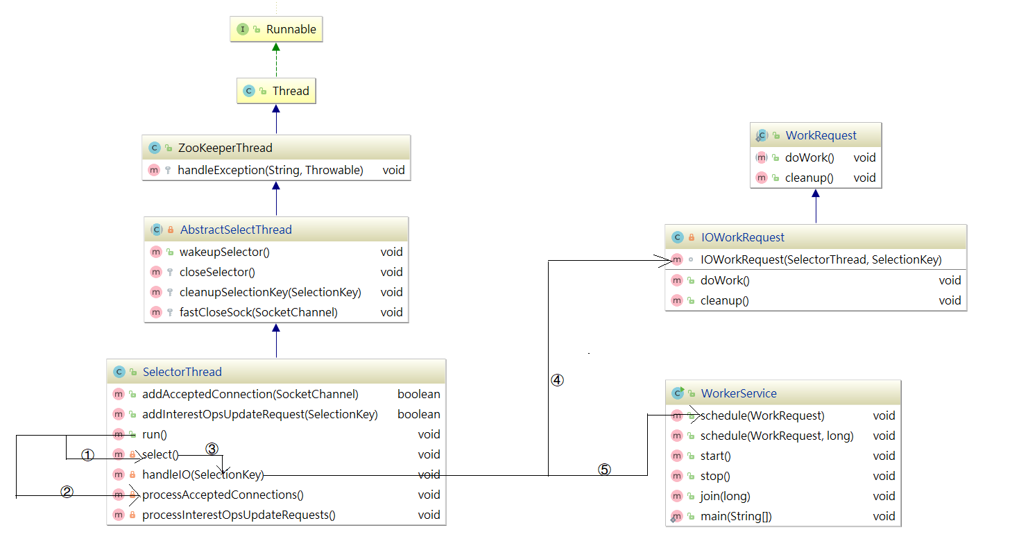Click the method icon of IOWorkRequest doWork()

(x=677, y=280)
